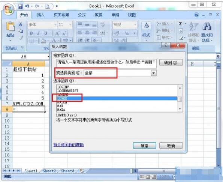The image size is (223, 182).
Task: Click the Paste clipboard icon
Action: click(10, 27)
